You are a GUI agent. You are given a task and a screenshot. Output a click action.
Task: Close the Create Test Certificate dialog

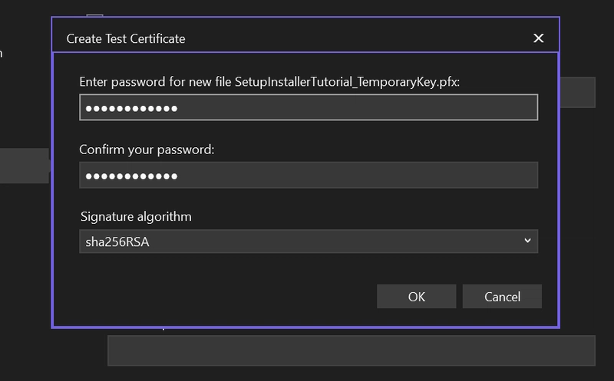pos(539,38)
